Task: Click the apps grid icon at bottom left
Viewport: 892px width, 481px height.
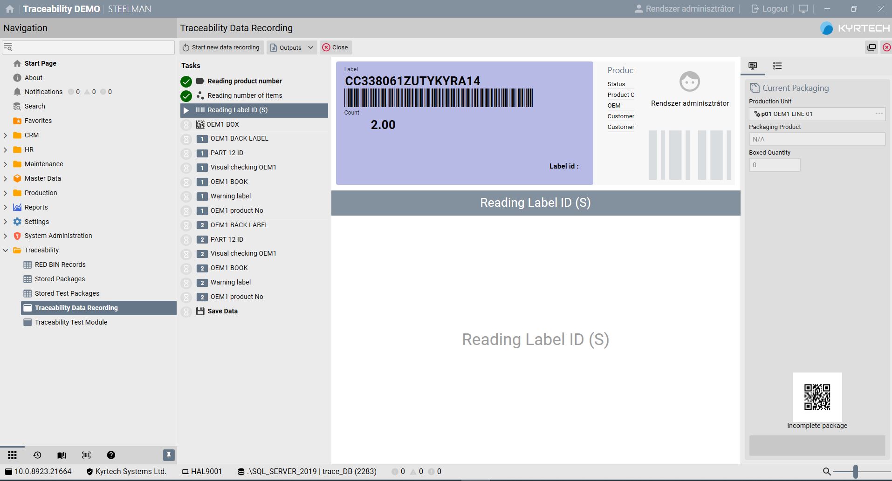Action: coord(13,455)
